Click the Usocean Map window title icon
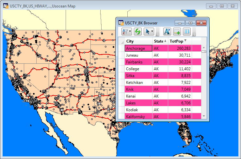 click(x=6, y=6)
